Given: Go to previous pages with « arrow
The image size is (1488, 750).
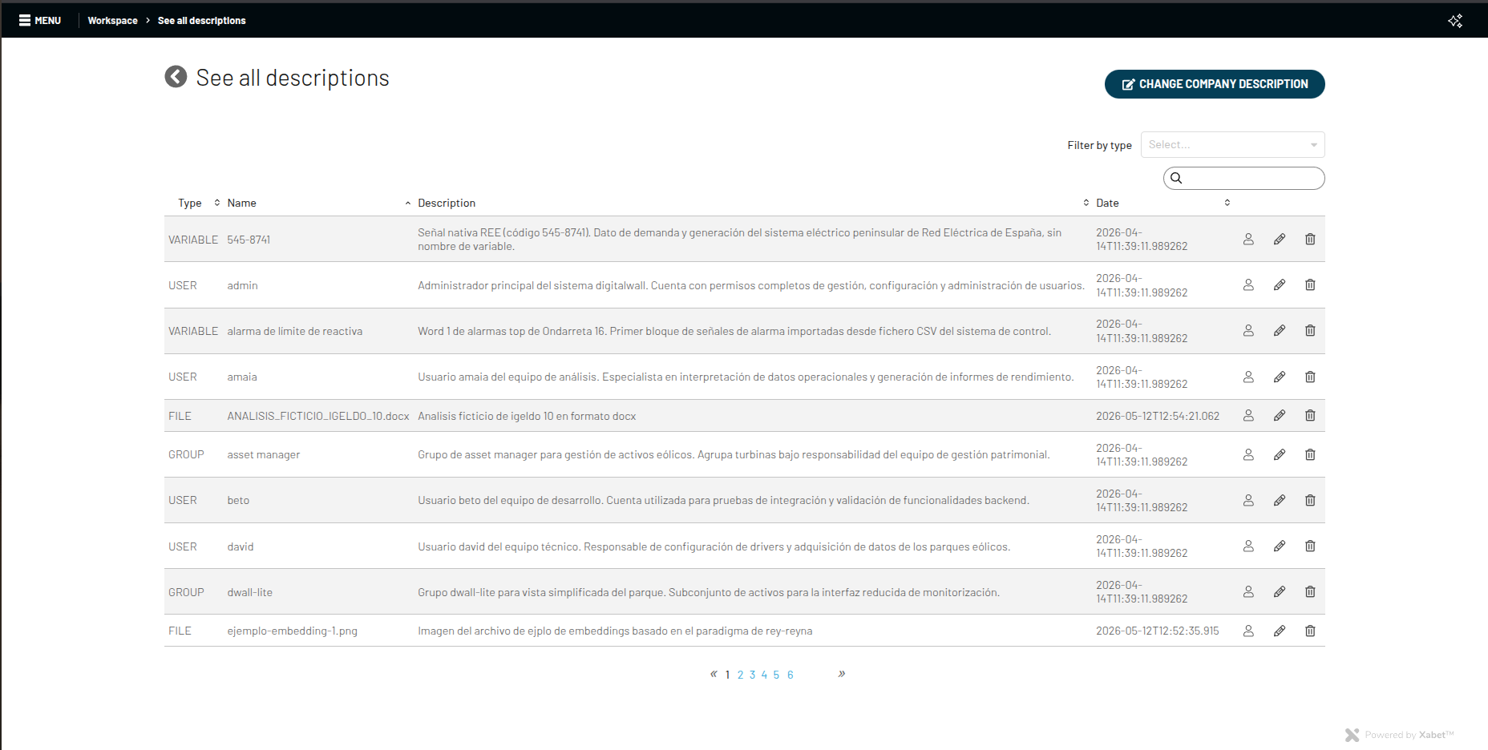Looking at the screenshot, I should (714, 674).
